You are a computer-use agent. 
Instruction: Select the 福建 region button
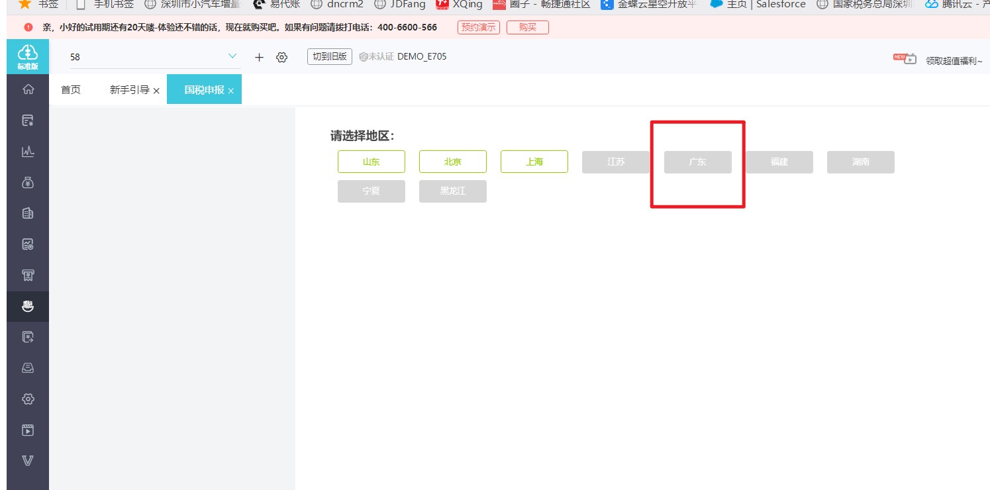pyautogui.click(x=779, y=162)
